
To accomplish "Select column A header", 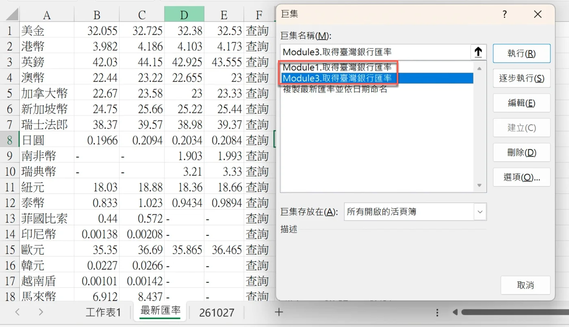I will tap(47, 15).
